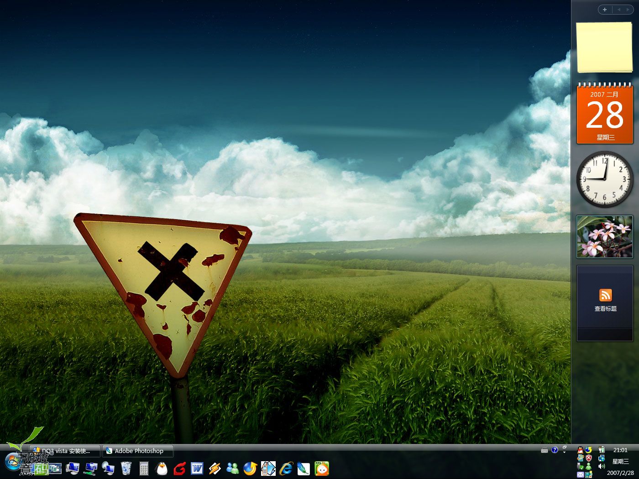Open the switch-between-windows Quick Launch icon
639x479 pixels.
coord(55,468)
